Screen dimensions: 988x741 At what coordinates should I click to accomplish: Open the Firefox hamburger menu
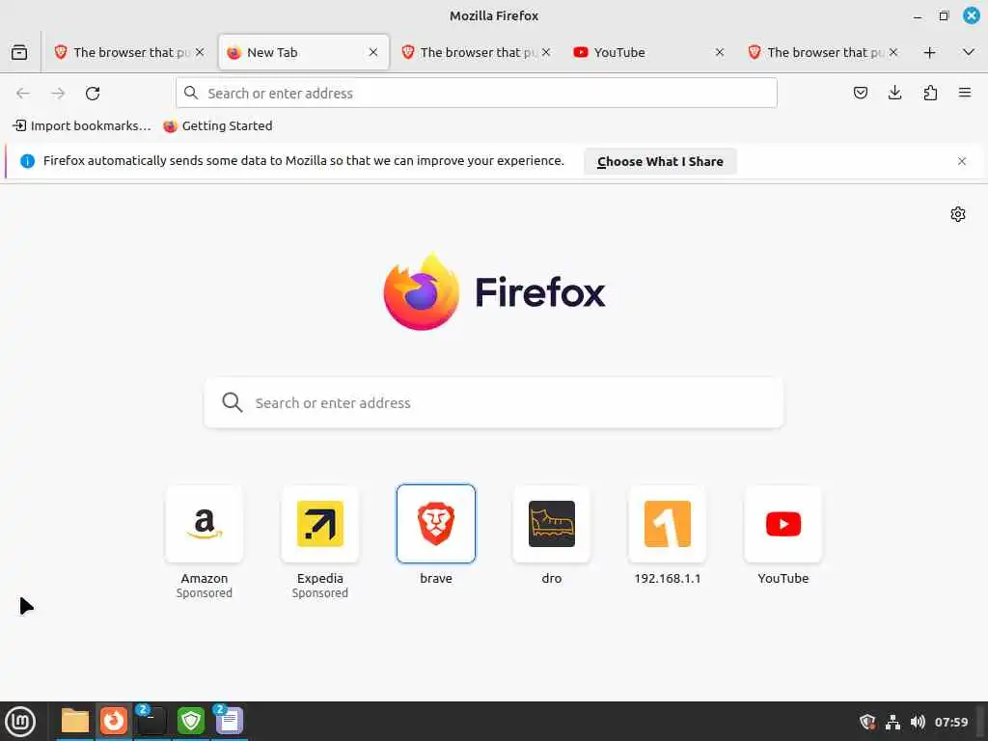coord(965,94)
